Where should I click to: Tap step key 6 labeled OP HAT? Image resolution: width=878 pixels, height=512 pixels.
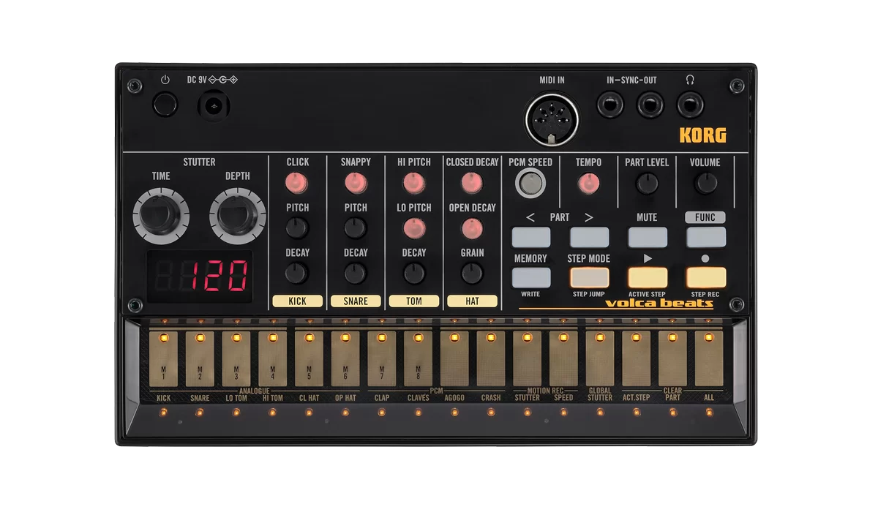pyautogui.click(x=345, y=358)
